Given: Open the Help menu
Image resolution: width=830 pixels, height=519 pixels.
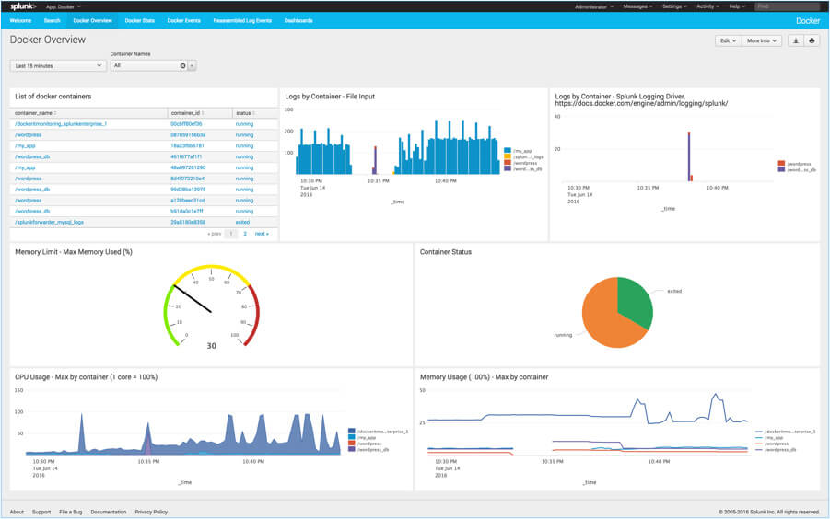Looking at the screenshot, I should [737, 6].
